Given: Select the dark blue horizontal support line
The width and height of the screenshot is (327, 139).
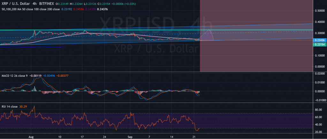Looking at the screenshot, I should (32, 47).
